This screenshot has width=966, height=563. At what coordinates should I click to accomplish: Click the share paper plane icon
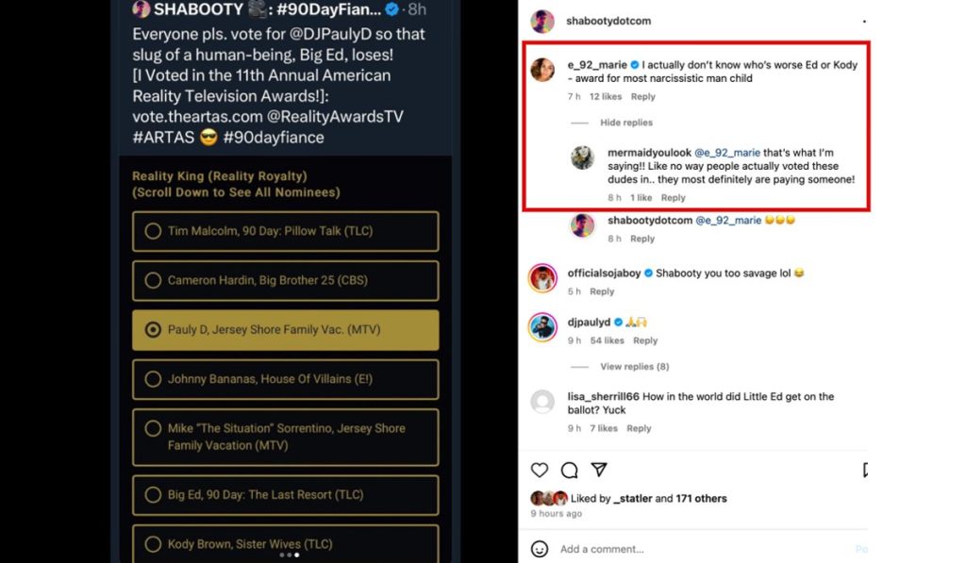pyautogui.click(x=598, y=470)
